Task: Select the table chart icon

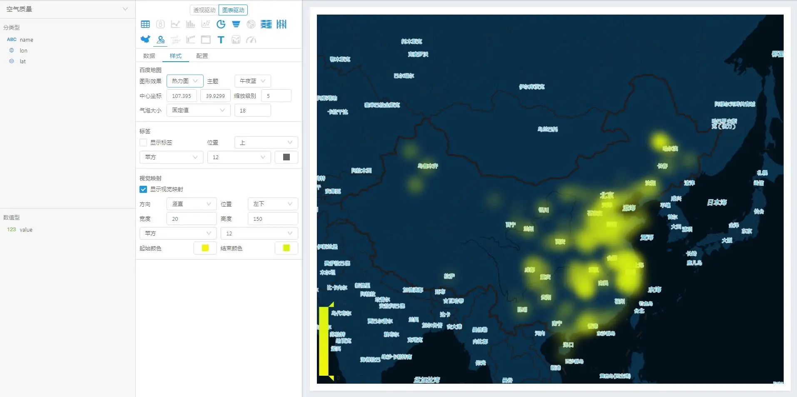Action: click(x=145, y=24)
